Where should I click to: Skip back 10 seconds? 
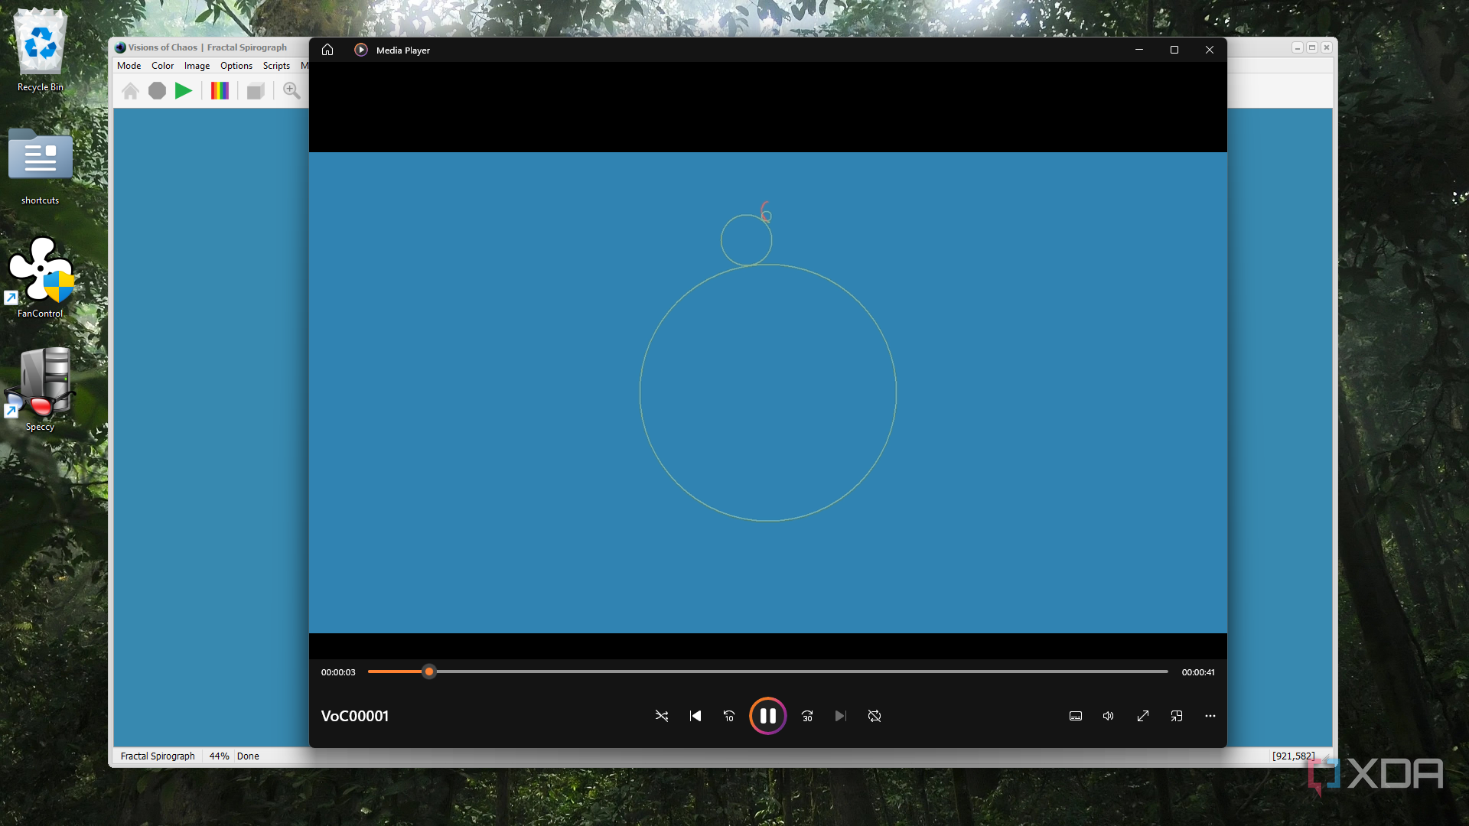pyautogui.click(x=729, y=716)
